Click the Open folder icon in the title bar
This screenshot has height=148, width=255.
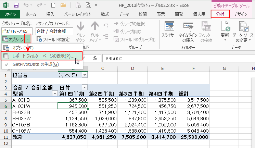[x=62, y=5]
